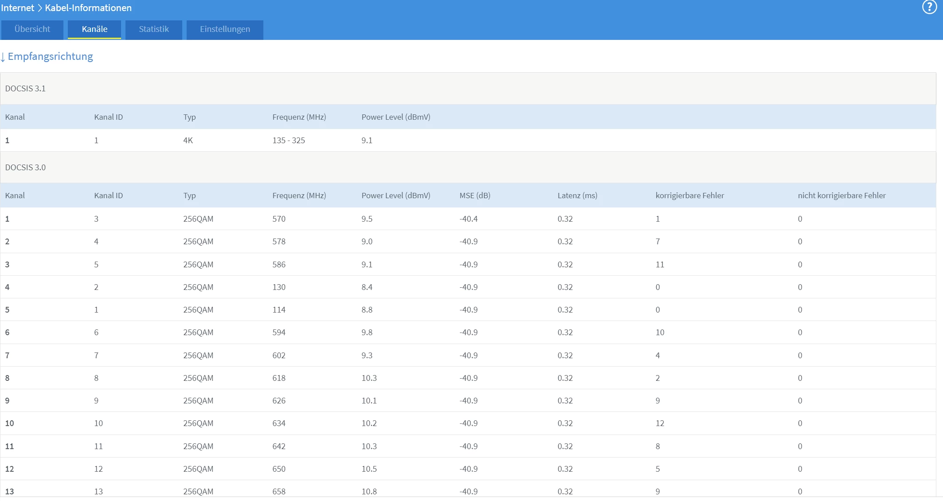Click the help question mark icon
This screenshot has height=501, width=943.
pos(929,8)
